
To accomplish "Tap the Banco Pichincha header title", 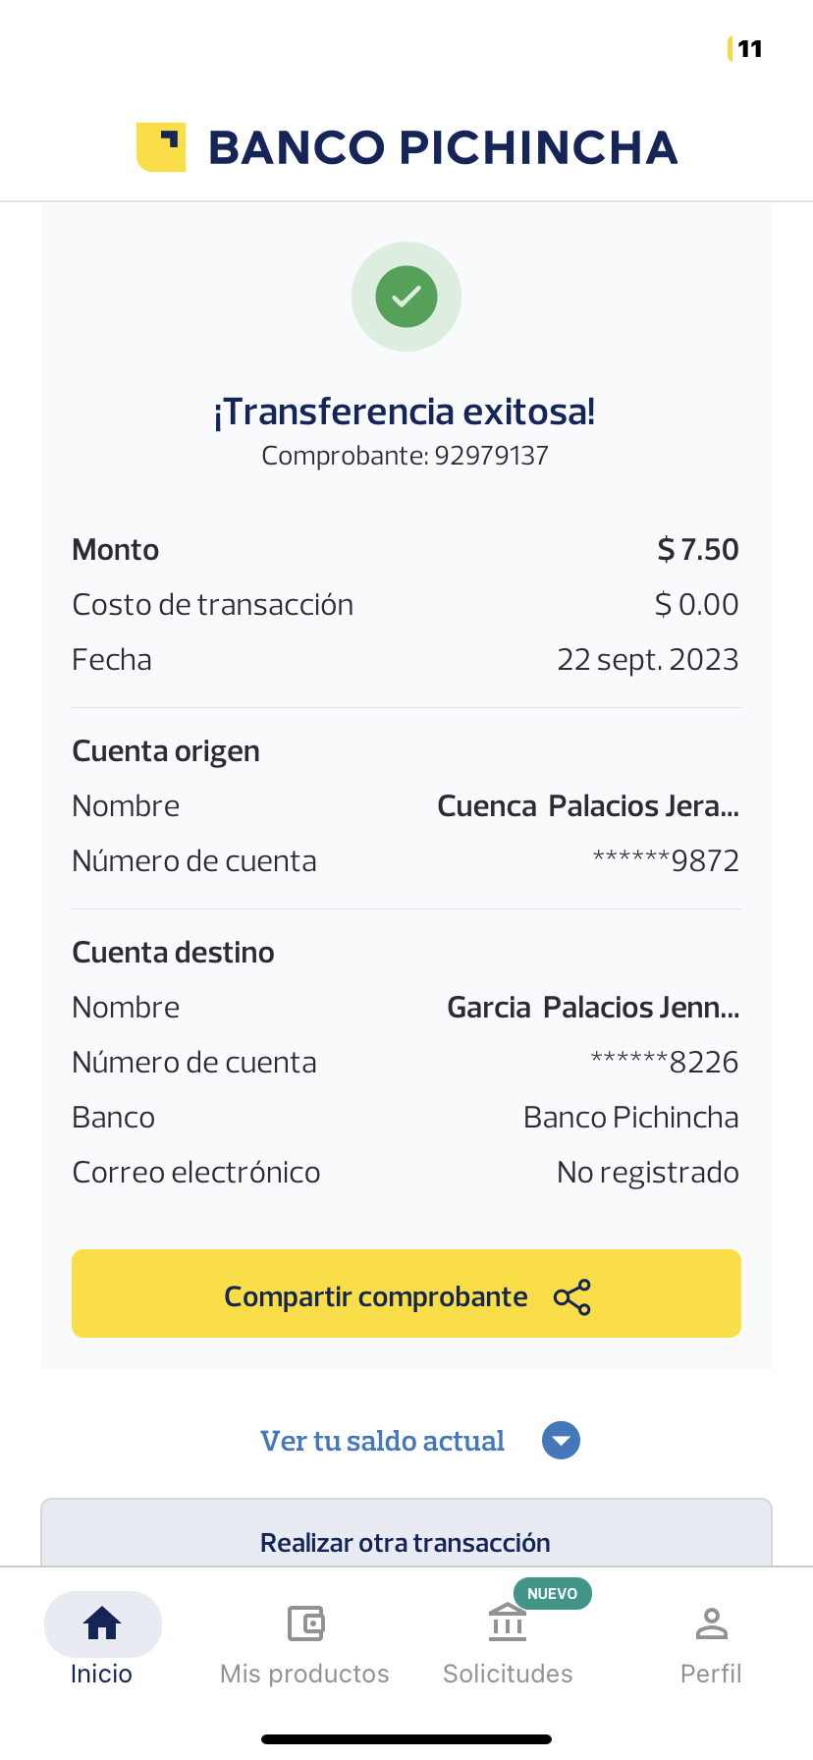I will coord(443,147).
